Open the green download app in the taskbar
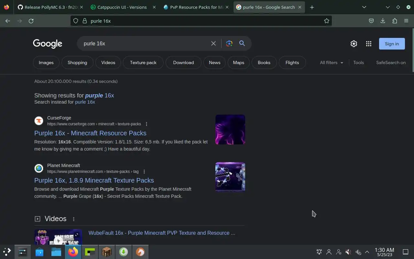The image size is (414, 259). pos(124,252)
